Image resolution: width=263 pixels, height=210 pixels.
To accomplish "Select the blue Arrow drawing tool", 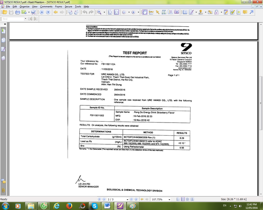I will (251, 12).
